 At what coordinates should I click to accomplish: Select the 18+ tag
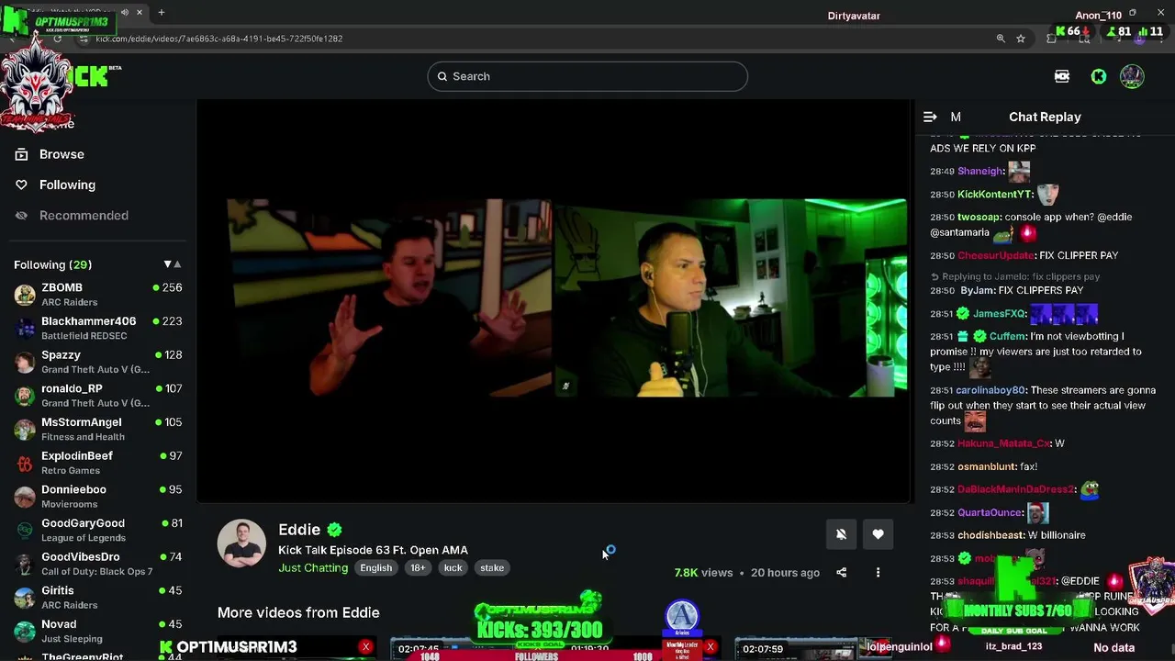tap(418, 567)
